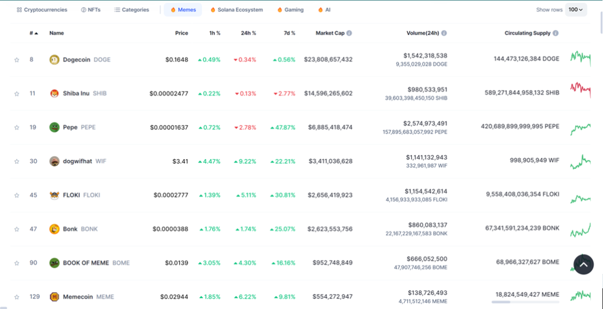Viewport: 603px width, 309px height.
Task: Toggle the watchlist star for Pepe
Action: (x=17, y=127)
